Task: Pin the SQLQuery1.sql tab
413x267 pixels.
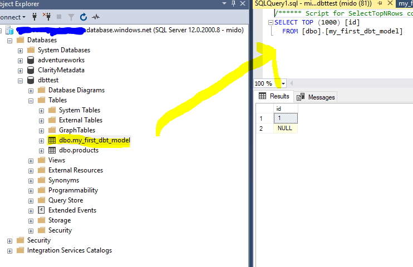Action: coord(380,3)
